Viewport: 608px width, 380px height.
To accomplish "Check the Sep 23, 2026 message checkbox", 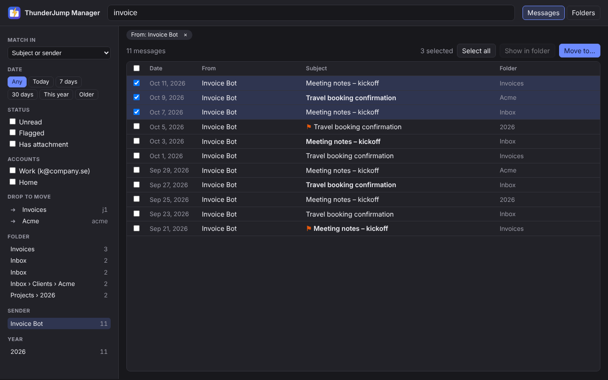I will [137, 214].
